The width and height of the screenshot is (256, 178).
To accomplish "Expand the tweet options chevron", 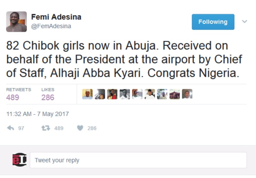I will click(244, 22).
